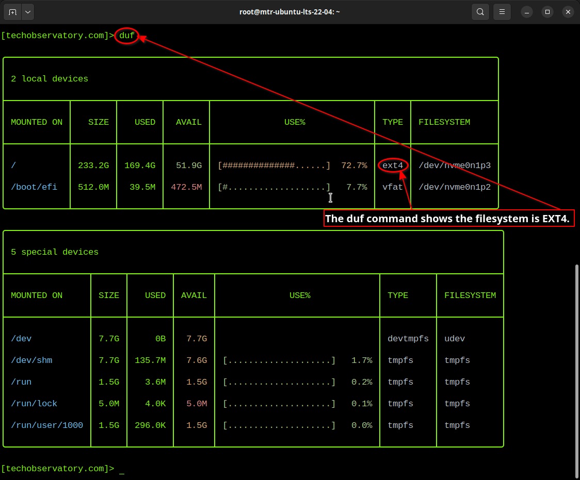580x480 pixels.
Task: Maximize the terminal window
Action: click(547, 12)
